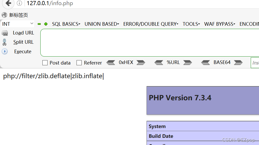The height and width of the screenshot is (145, 259).
Task: Enable the Referrer checkbox
Action: pos(79,63)
